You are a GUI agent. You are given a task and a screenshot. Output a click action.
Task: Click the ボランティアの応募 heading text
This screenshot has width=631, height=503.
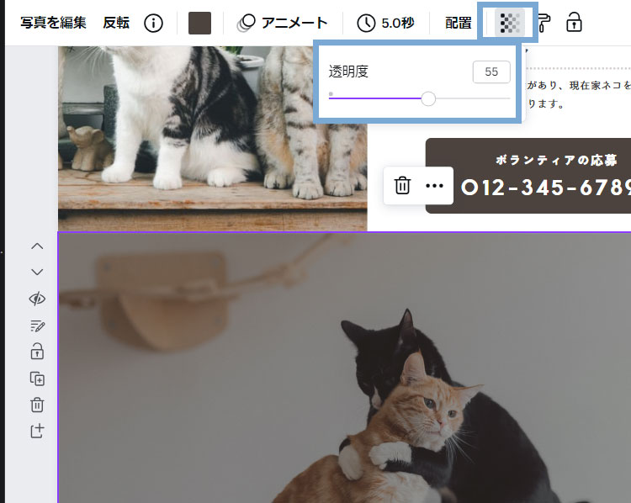tap(556, 160)
